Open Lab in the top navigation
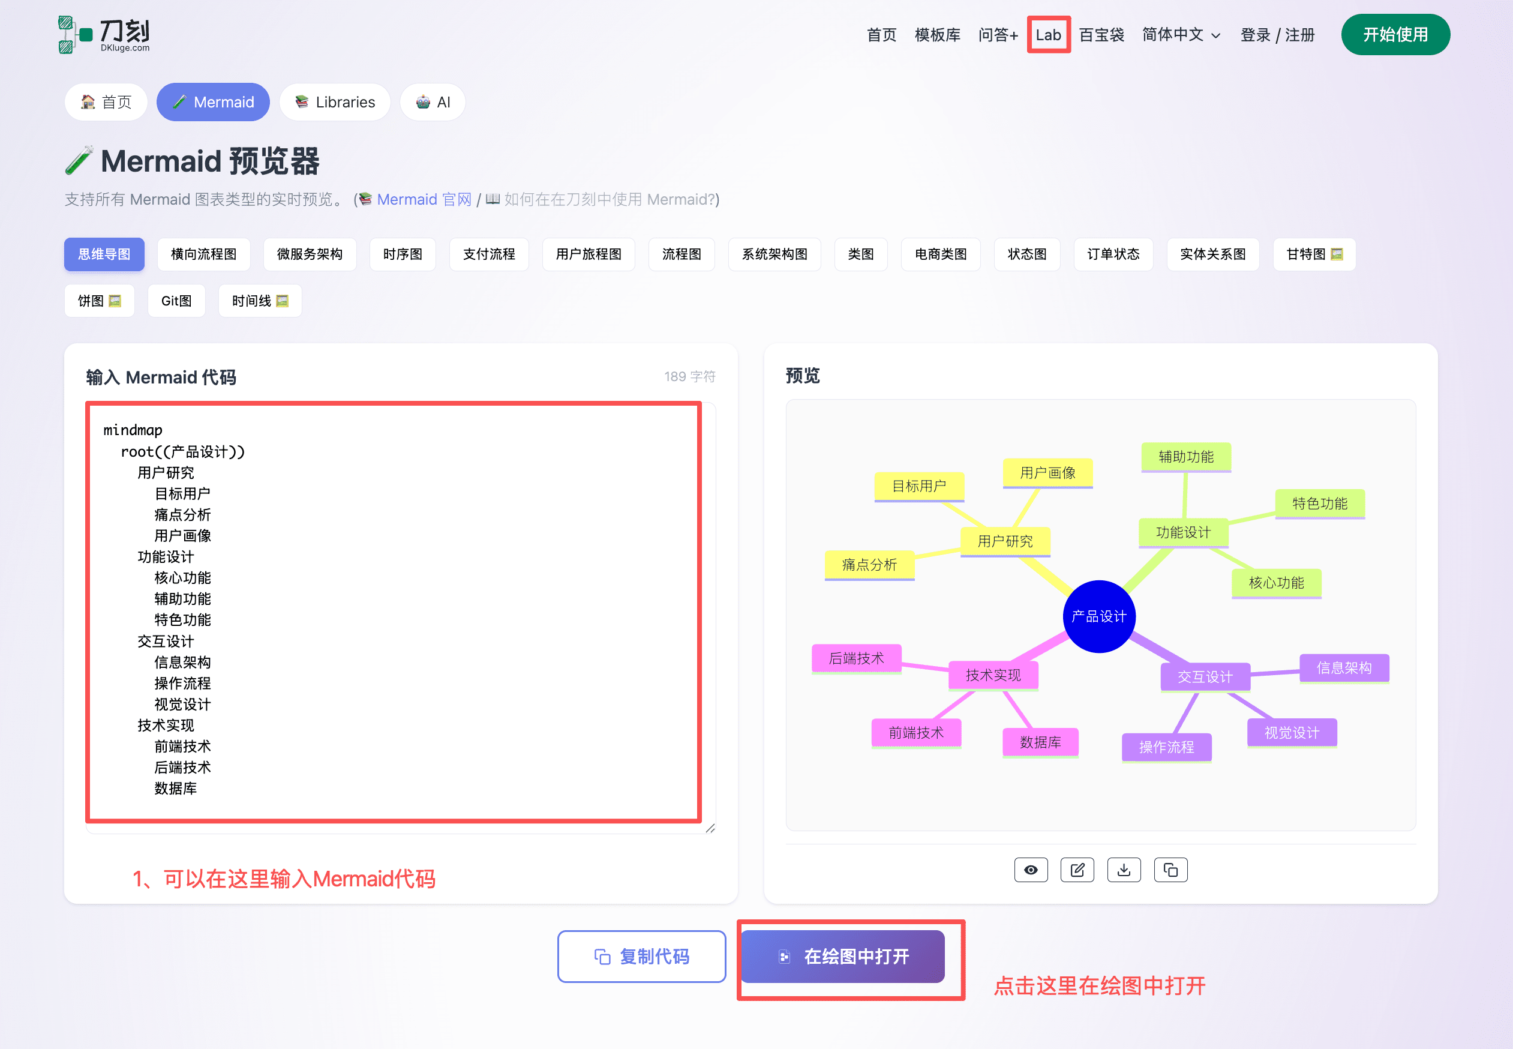 point(1049,34)
